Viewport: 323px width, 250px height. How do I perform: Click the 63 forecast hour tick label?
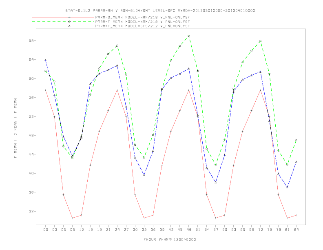tap(234, 230)
